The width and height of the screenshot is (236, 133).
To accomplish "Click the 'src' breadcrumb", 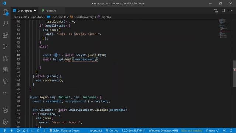I will coord(16,17).
